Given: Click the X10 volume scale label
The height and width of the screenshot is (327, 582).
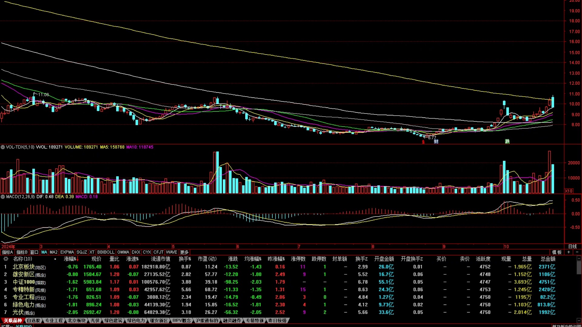Looking at the screenshot, I should click(569, 191).
